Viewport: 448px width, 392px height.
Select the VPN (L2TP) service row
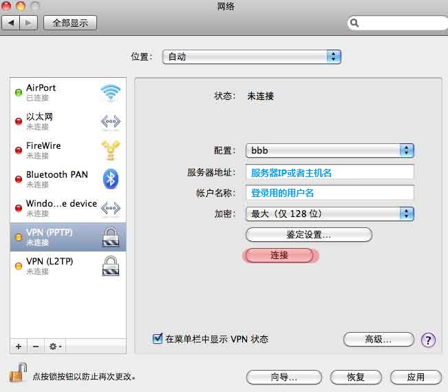pyautogui.click(x=68, y=266)
